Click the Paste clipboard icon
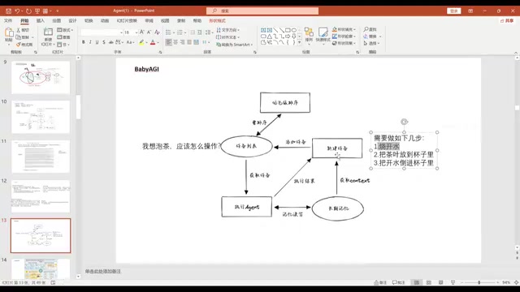The width and height of the screenshot is (520, 292). (x=9, y=32)
